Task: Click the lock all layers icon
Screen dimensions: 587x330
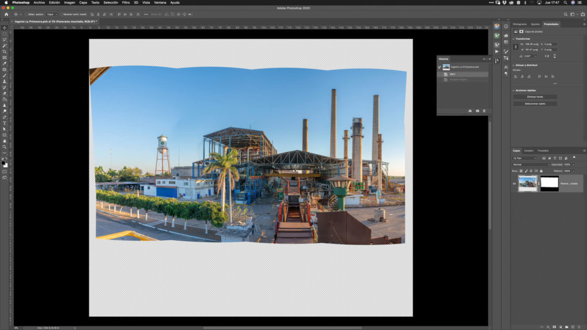Action: [542, 171]
